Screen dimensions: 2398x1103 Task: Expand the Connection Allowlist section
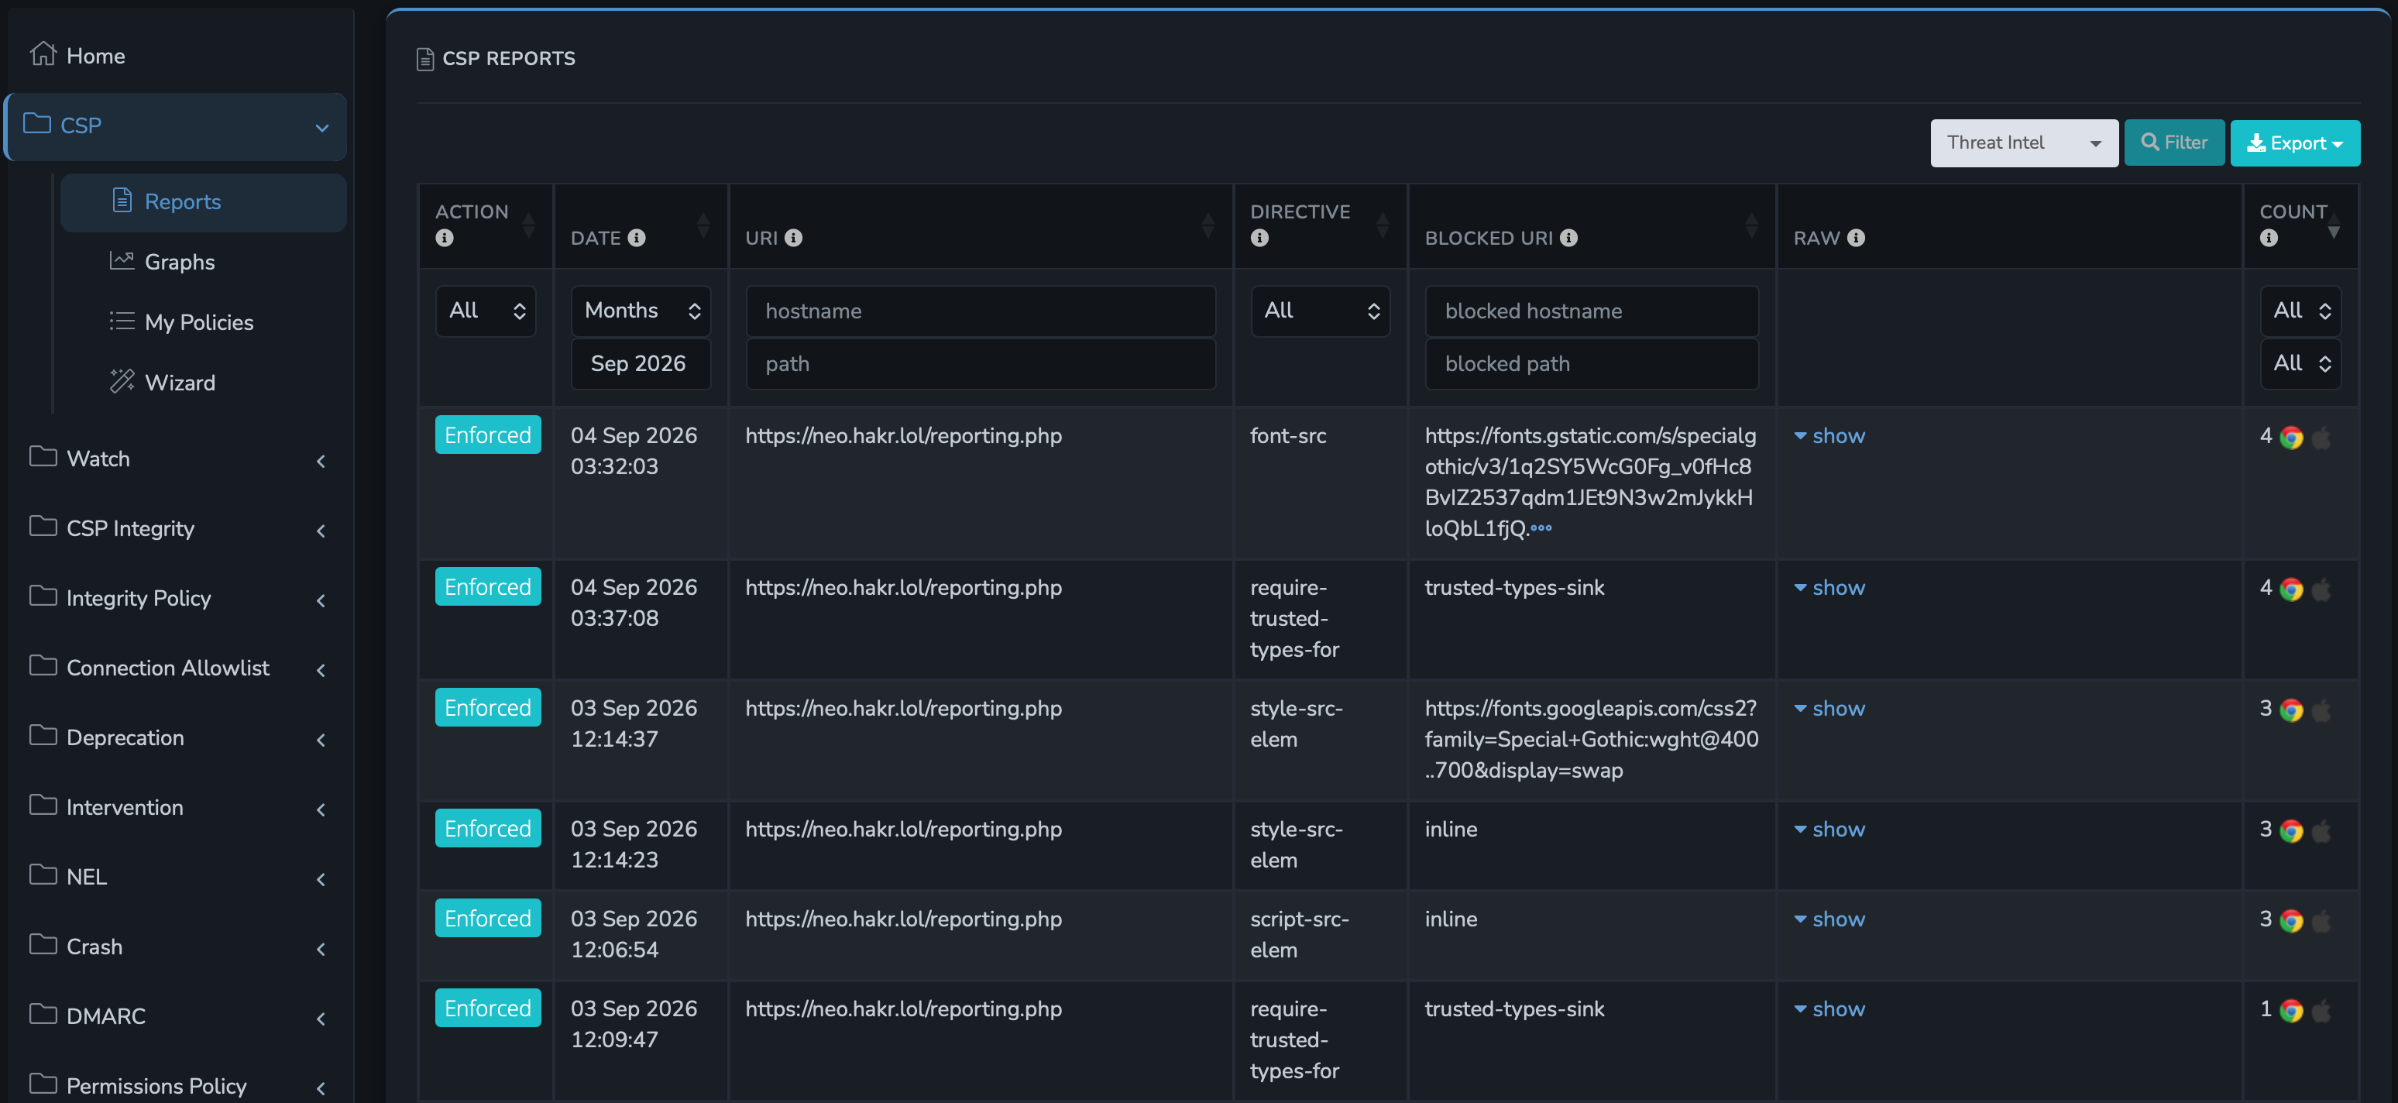click(x=177, y=668)
